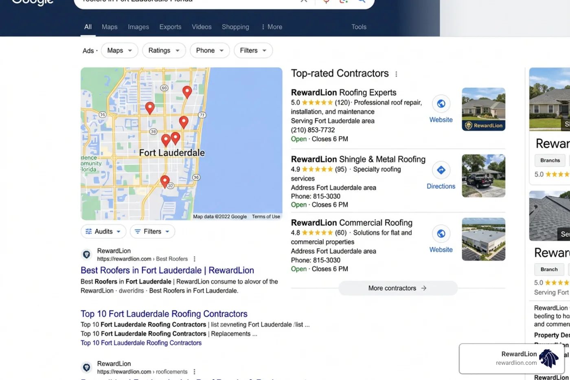Switch to the Videos tab
The height and width of the screenshot is (380, 570).
[x=202, y=27]
